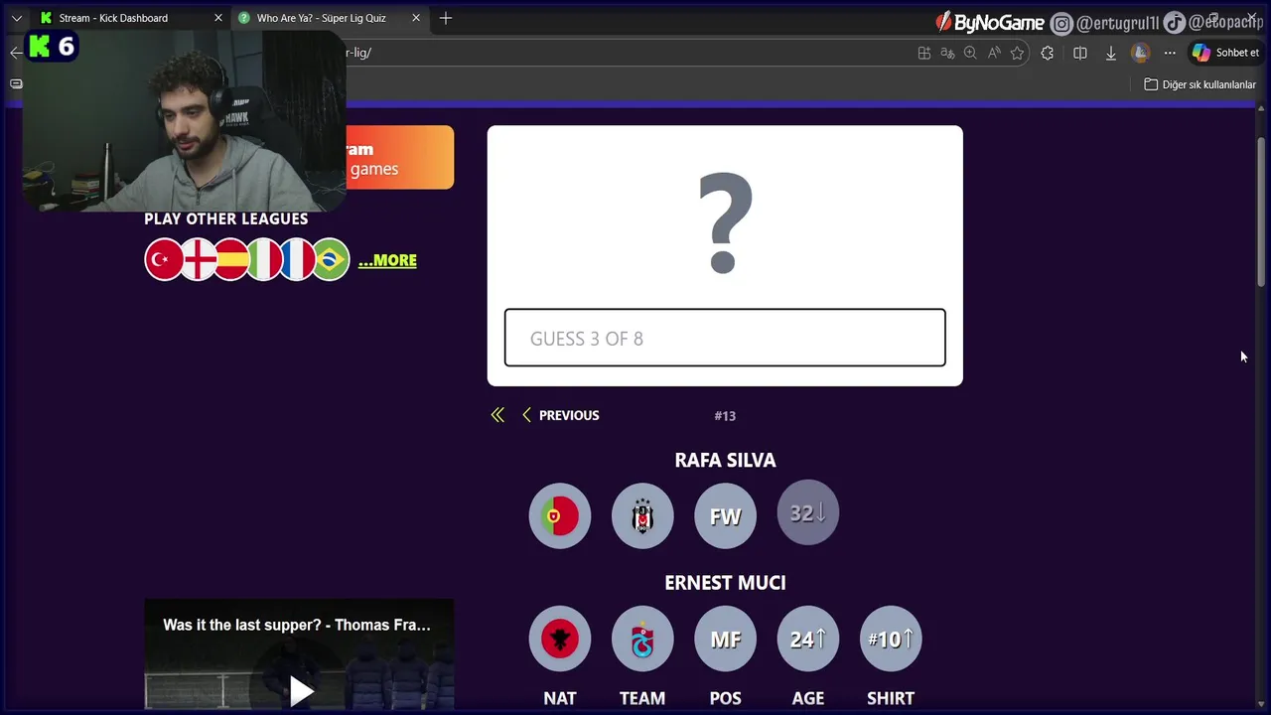Click the #13 quiz number label

725,416
